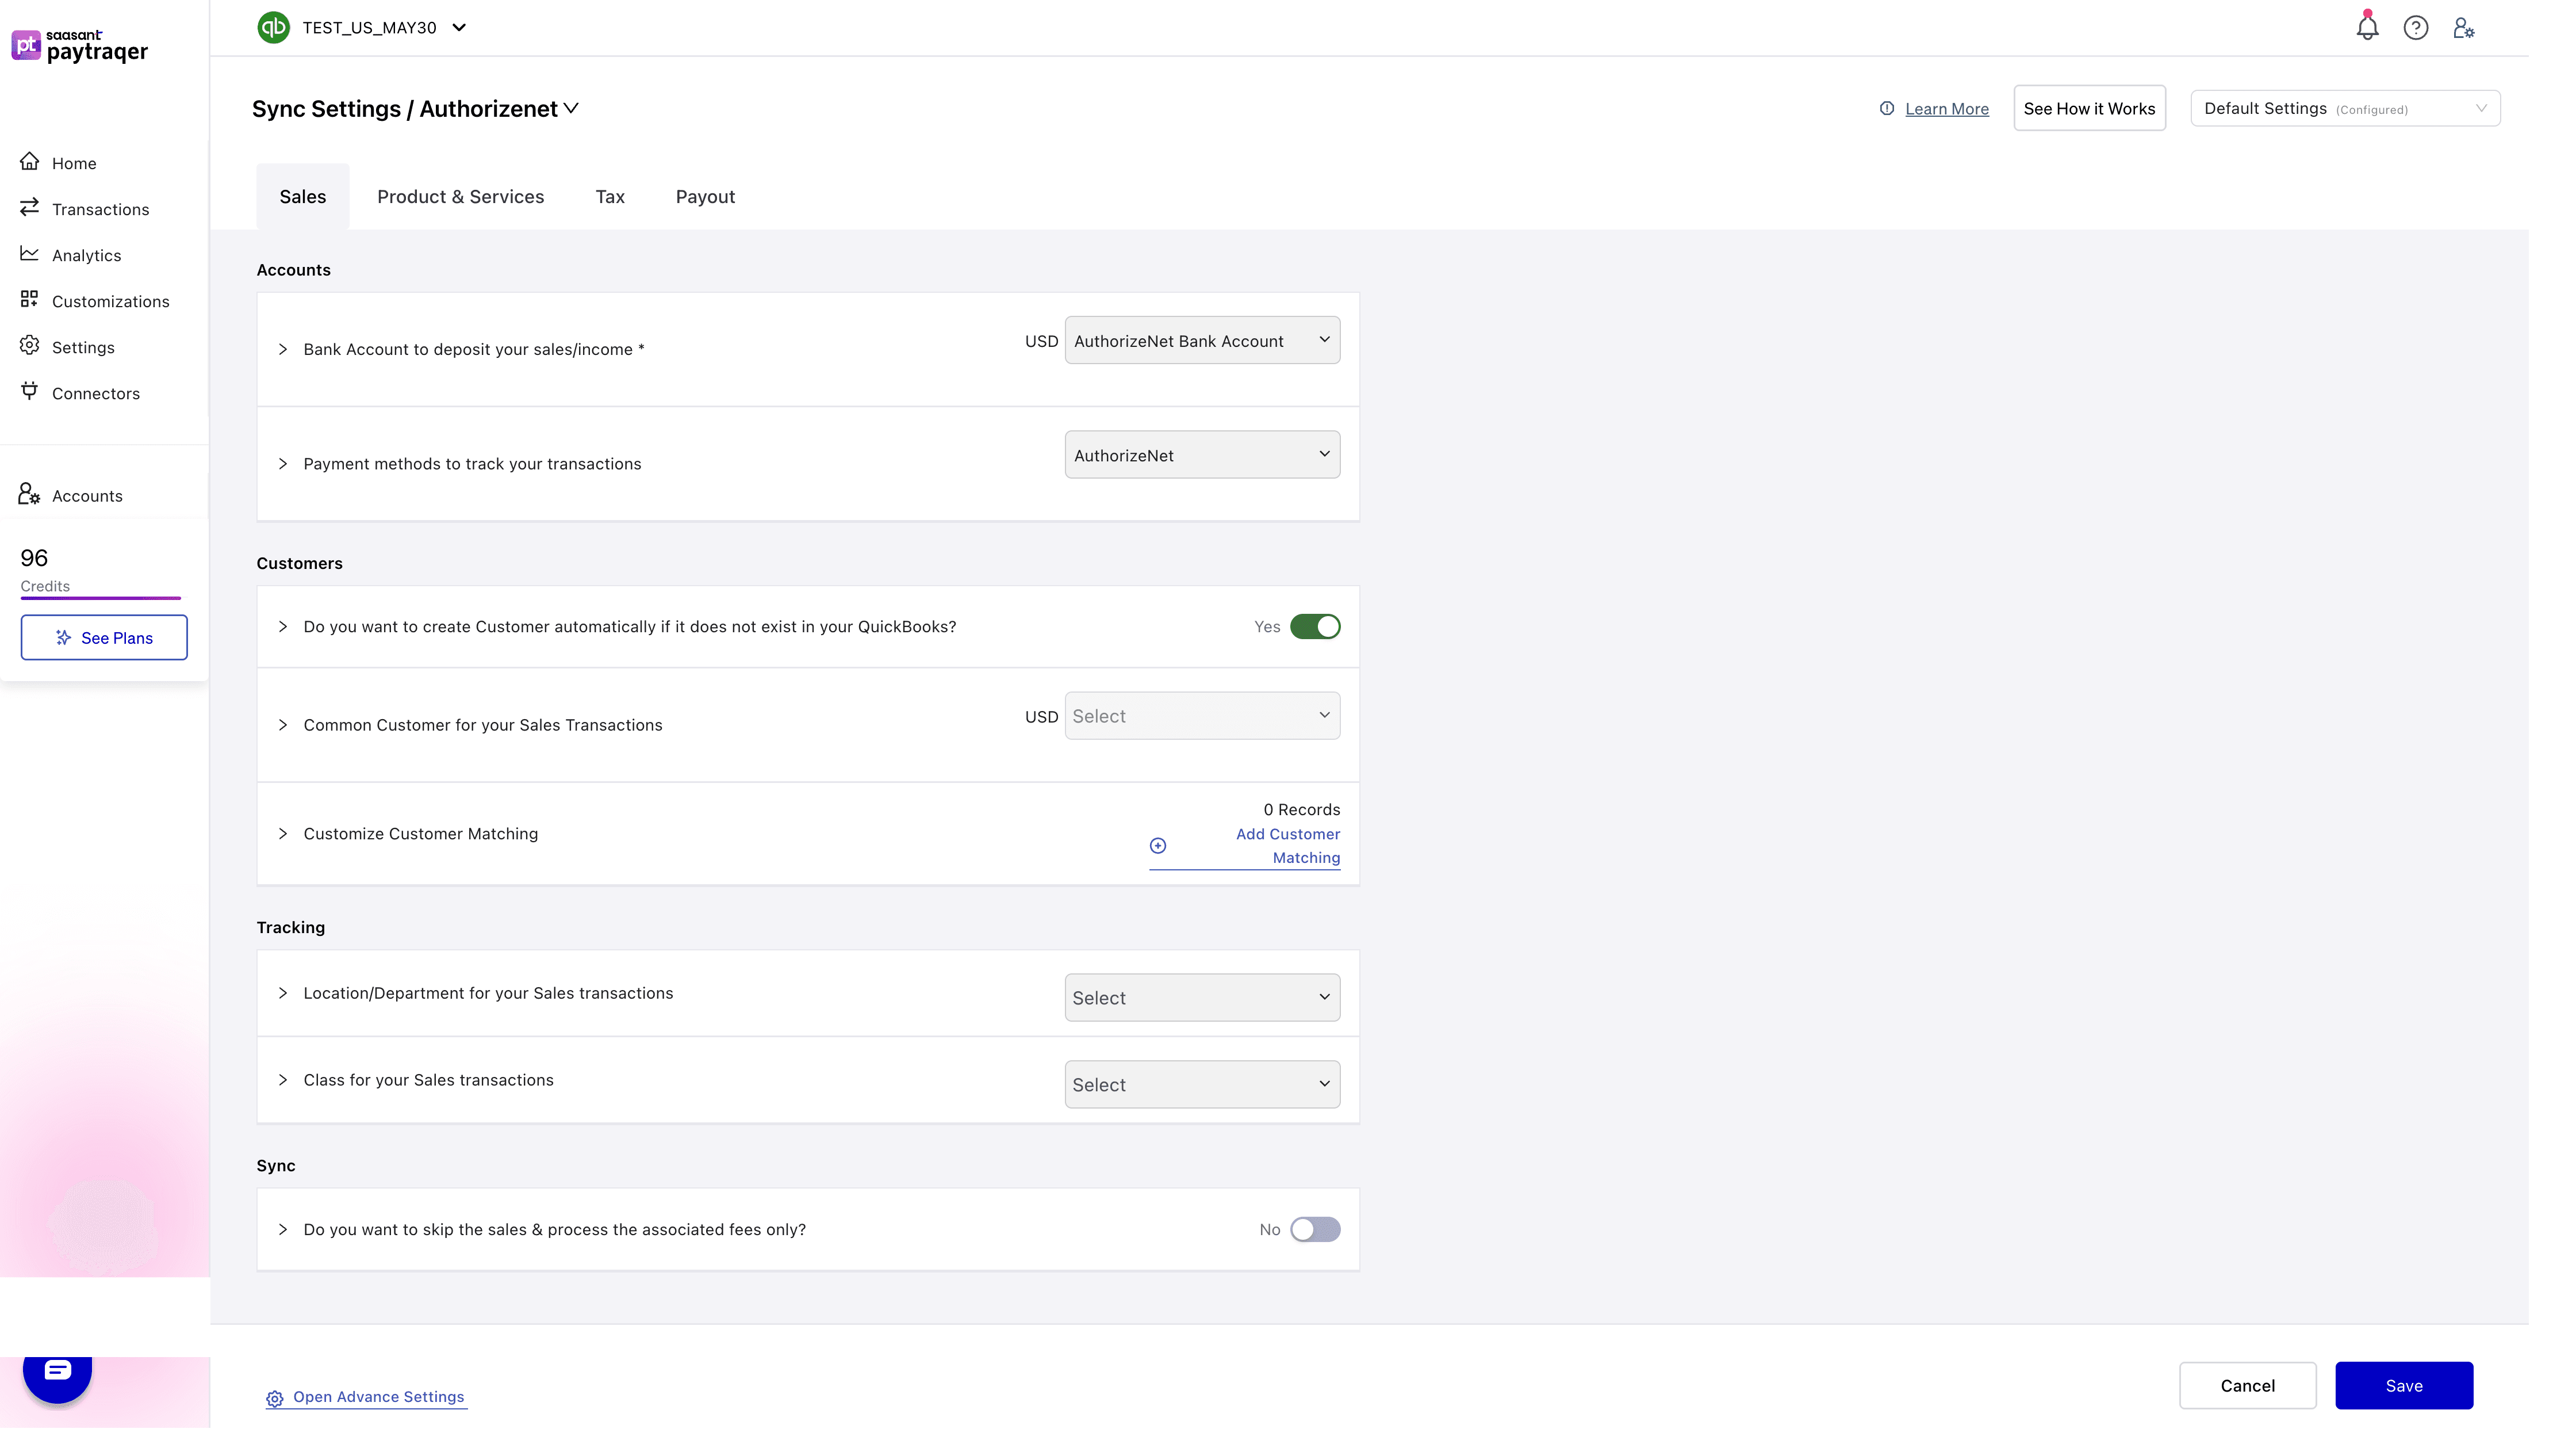This screenshot has height=1429, width=2576.
Task: Open the notifications bell
Action: [x=2367, y=27]
